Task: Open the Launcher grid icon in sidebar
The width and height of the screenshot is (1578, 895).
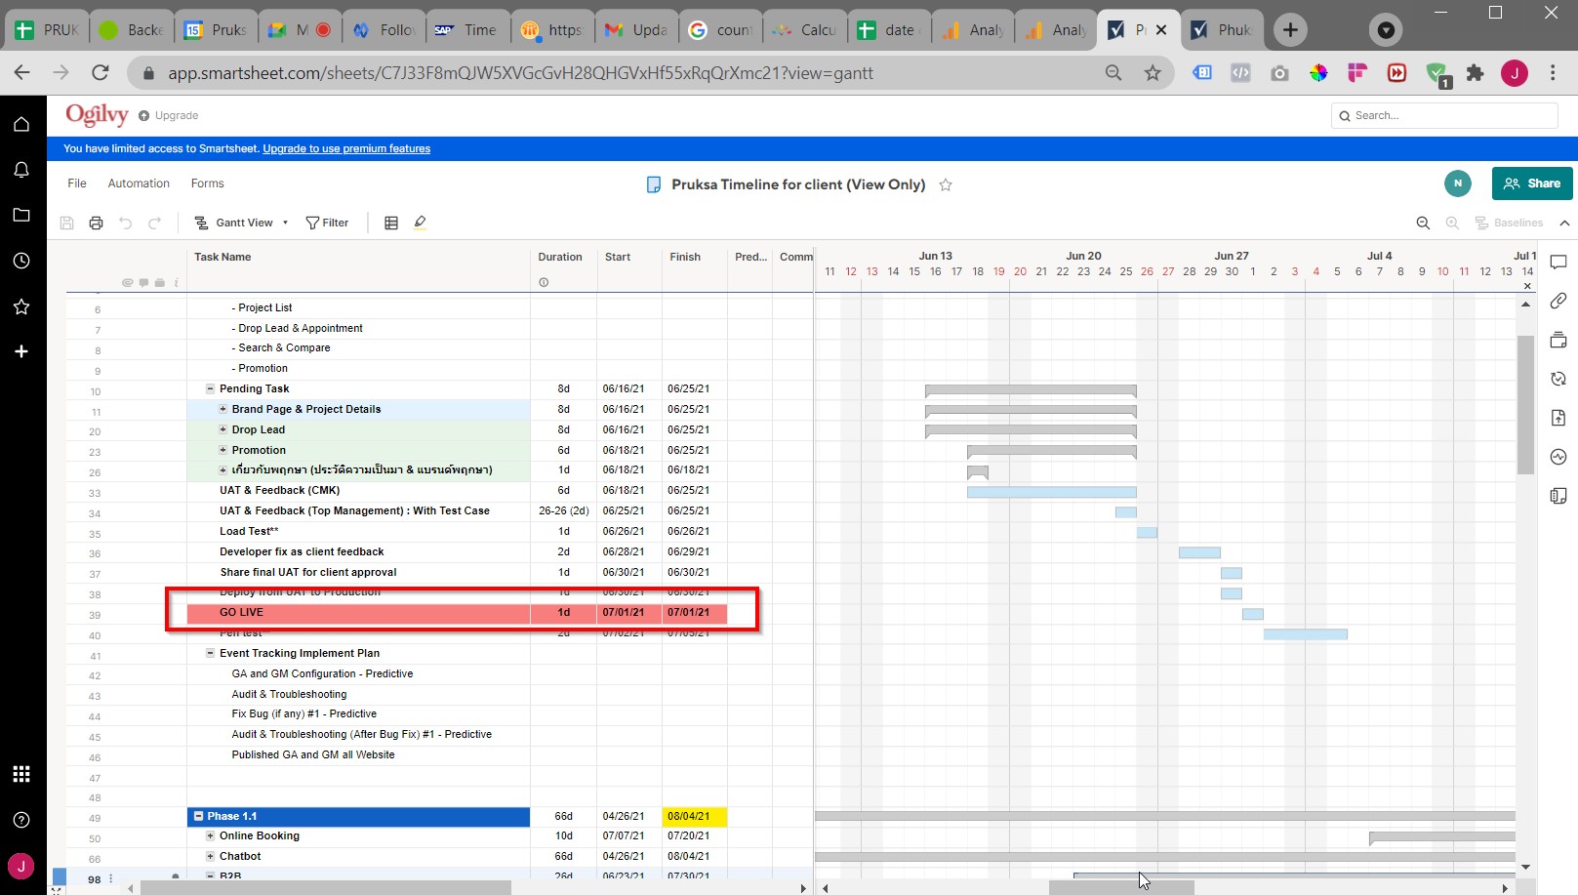Action: point(21,774)
